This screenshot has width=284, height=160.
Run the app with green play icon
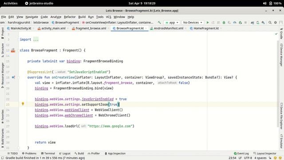tap(208, 23)
